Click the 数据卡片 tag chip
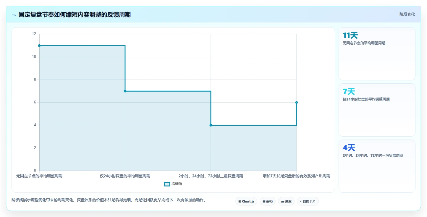This screenshot has width=427, height=217. [308, 201]
